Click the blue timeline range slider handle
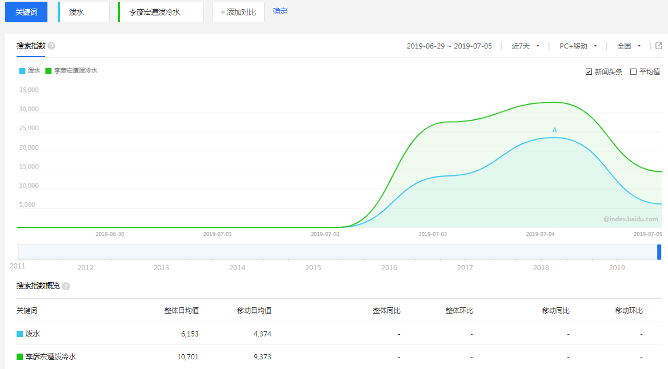The height and width of the screenshot is (369, 668). (x=659, y=252)
